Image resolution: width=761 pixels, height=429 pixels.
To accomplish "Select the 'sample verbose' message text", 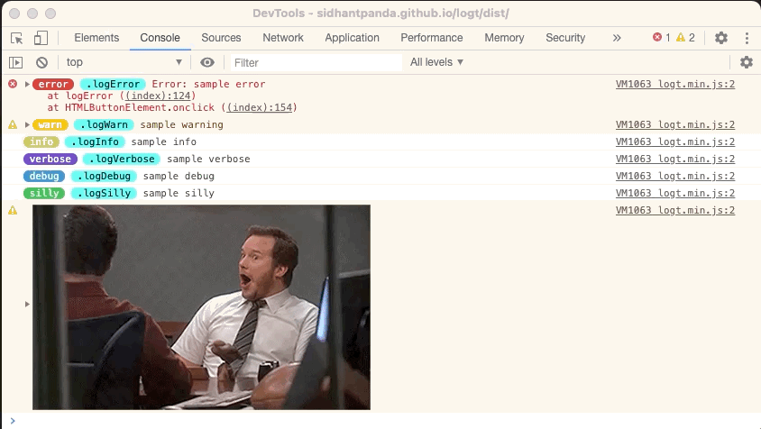I will pyautogui.click(x=208, y=159).
